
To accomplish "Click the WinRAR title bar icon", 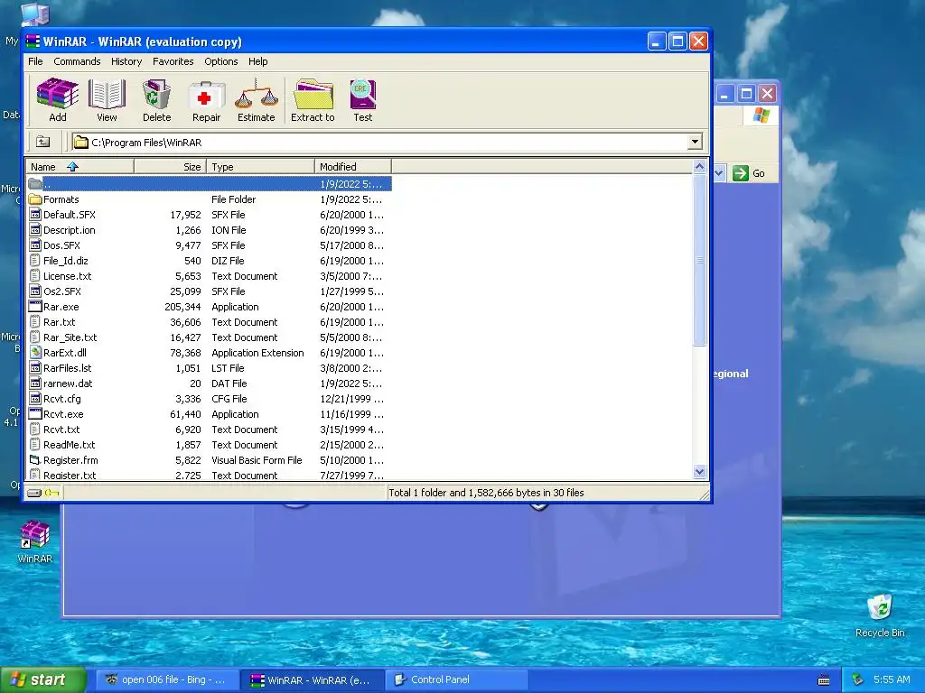I will (33, 42).
